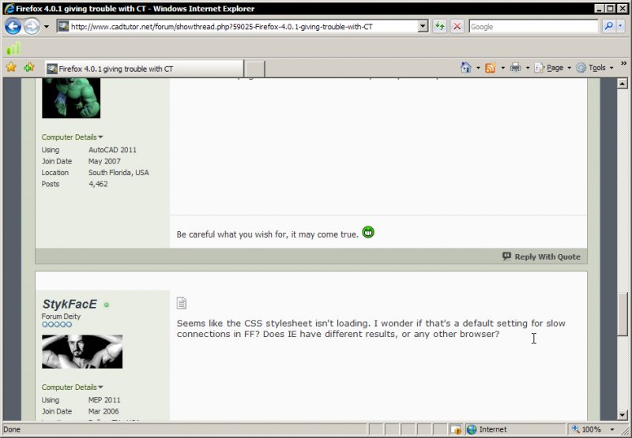632x438 pixels.
Task: Open a blank new tab
Action: coord(254,69)
